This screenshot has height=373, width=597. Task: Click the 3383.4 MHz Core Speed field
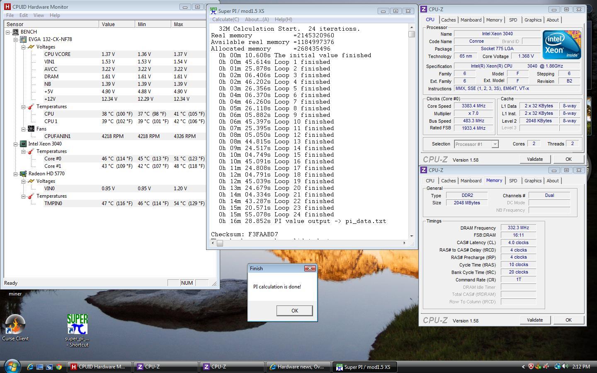coord(473,106)
